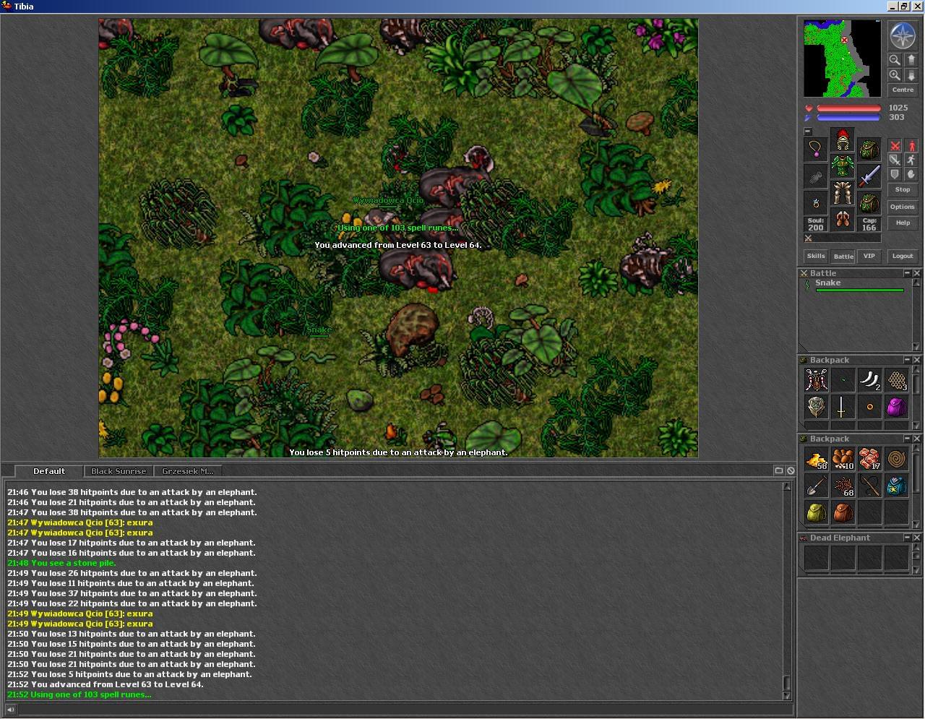The width and height of the screenshot is (925, 719).
Task: Open the brown backpack item
Action: coord(843,512)
